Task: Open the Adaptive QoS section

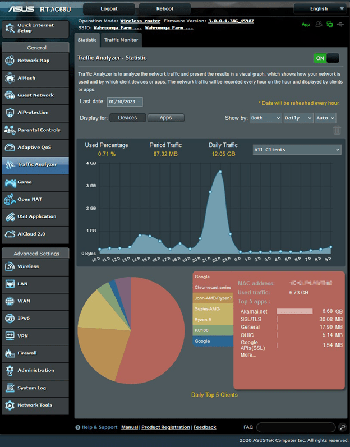Action: (x=35, y=148)
